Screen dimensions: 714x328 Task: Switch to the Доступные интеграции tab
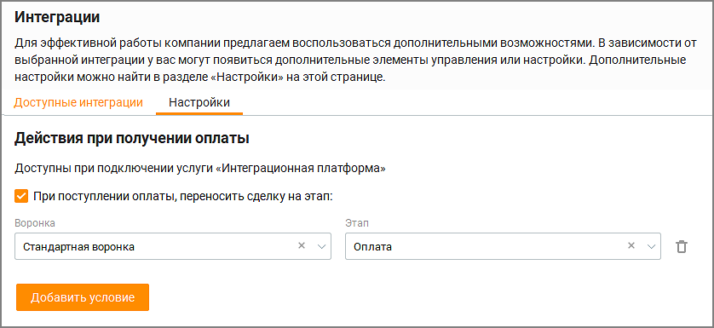(x=78, y=102)
